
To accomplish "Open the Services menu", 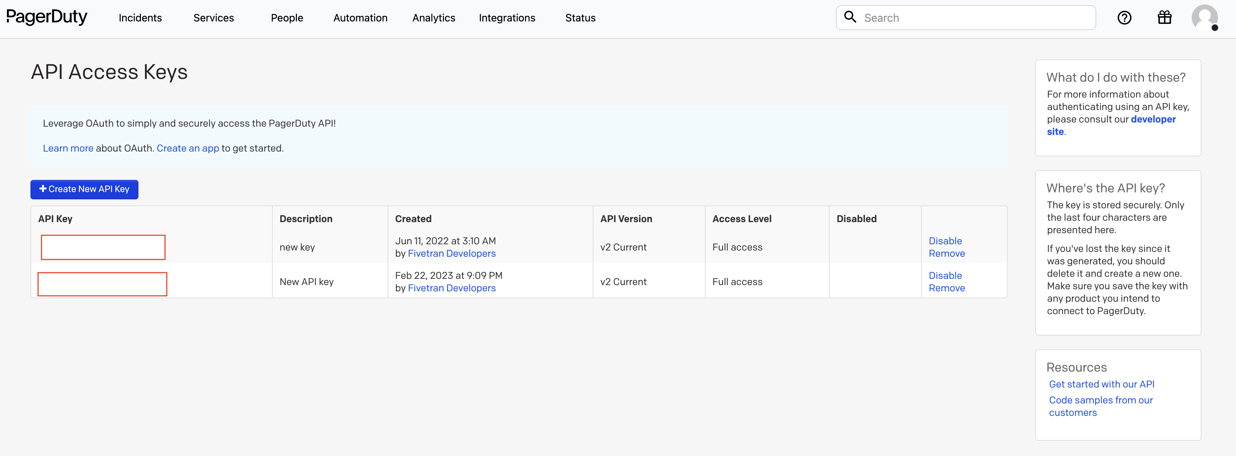I will pos(213,18).
